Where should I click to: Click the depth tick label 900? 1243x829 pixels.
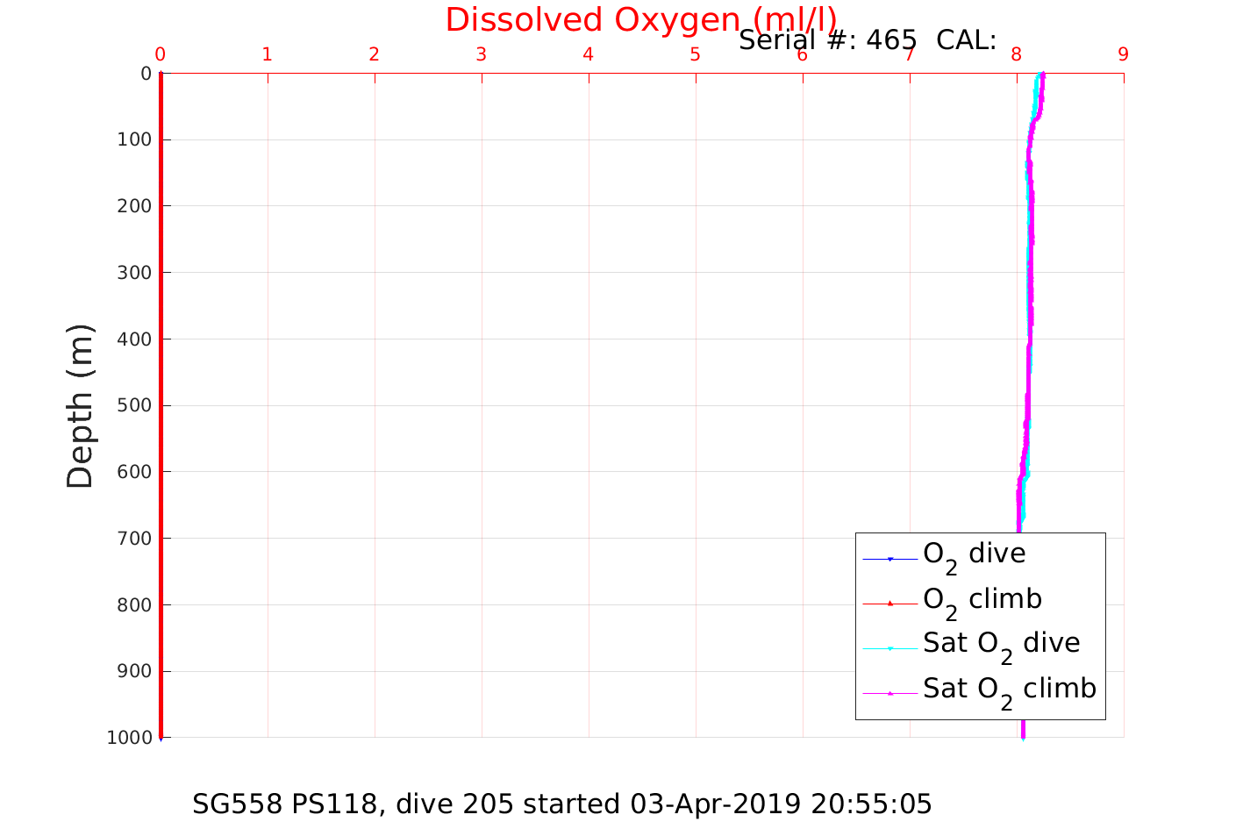(x=133, y=672)
